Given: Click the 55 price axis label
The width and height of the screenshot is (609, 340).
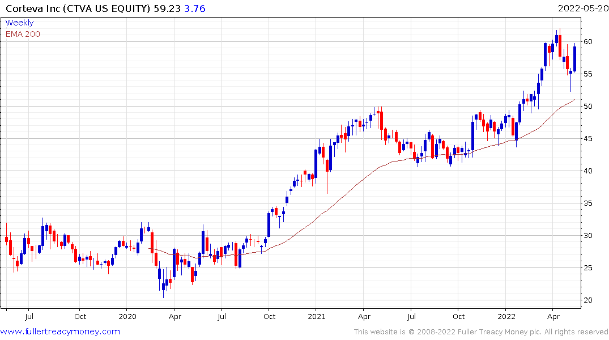Looking at the screenshot, I should [x=588, y=74].
